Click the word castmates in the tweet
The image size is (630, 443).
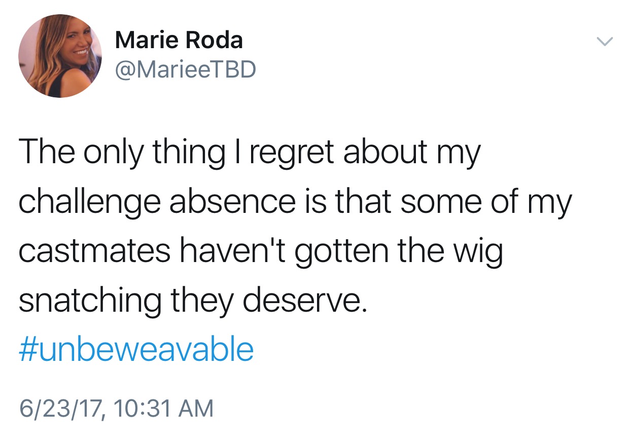(x=94, y=251)
